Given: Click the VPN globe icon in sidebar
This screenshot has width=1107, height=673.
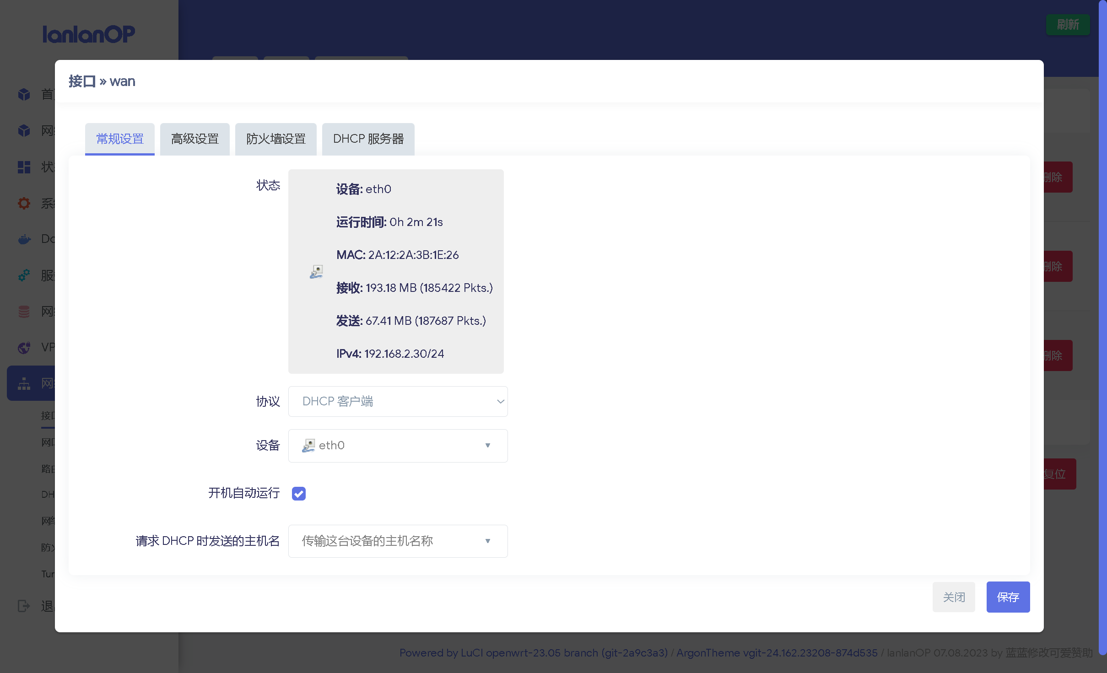Looking at the screenshot, I should 24,347.
